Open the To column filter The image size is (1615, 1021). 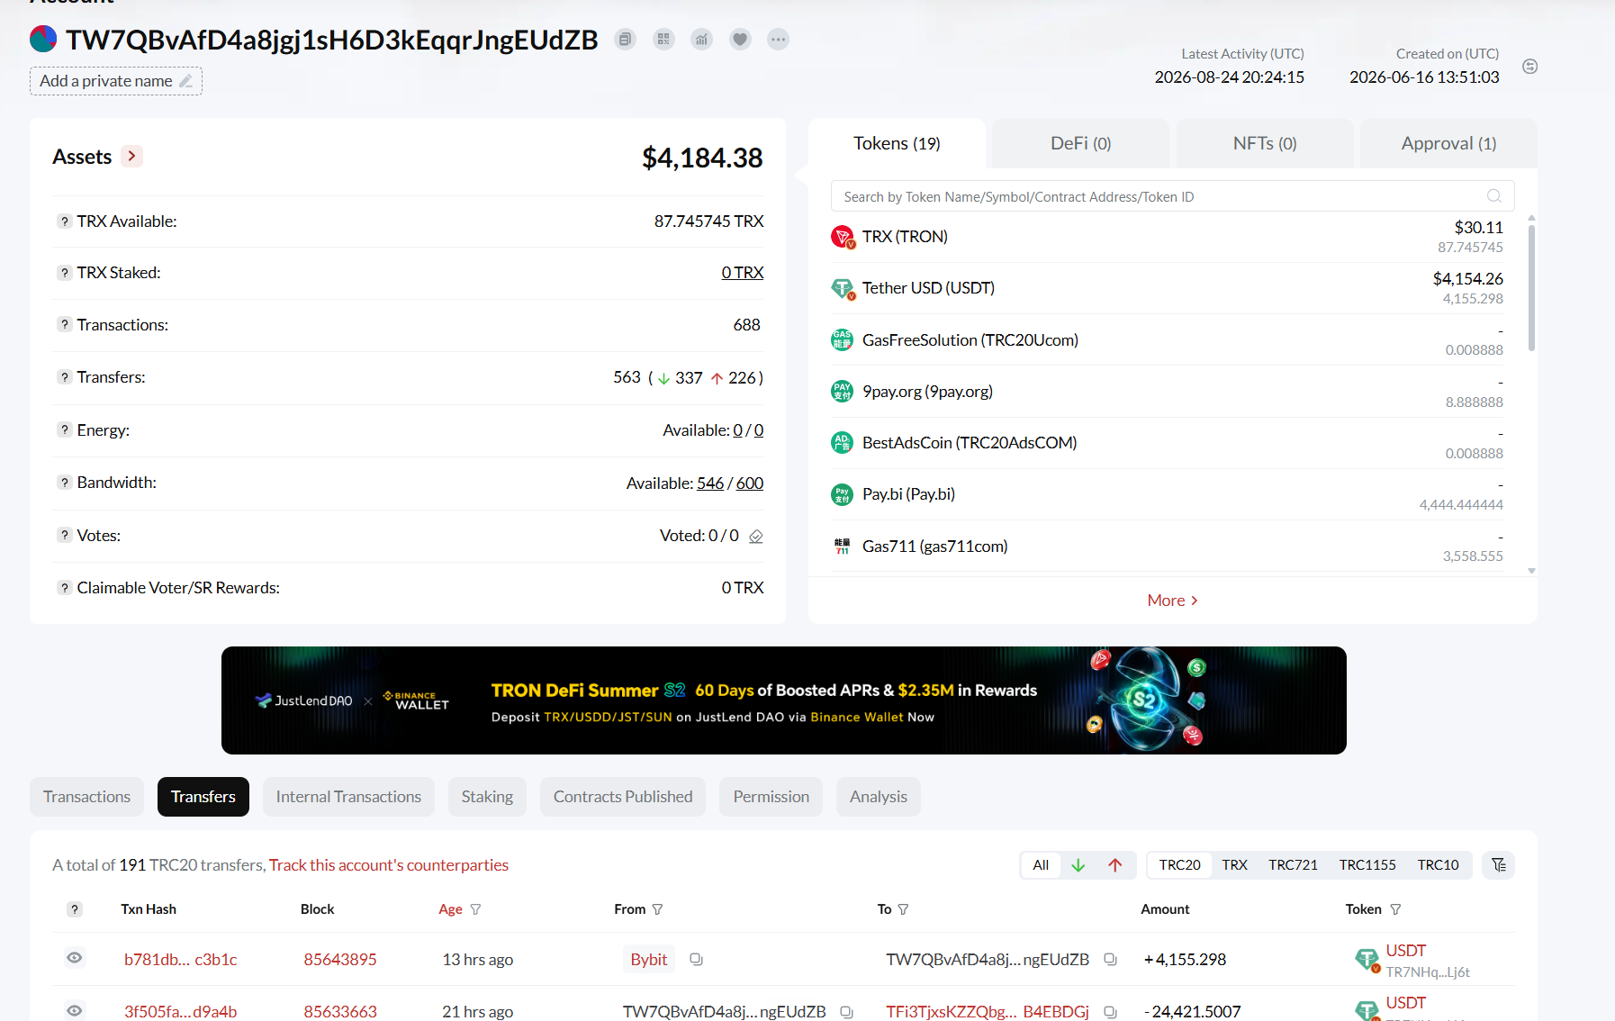click(903, 909)
